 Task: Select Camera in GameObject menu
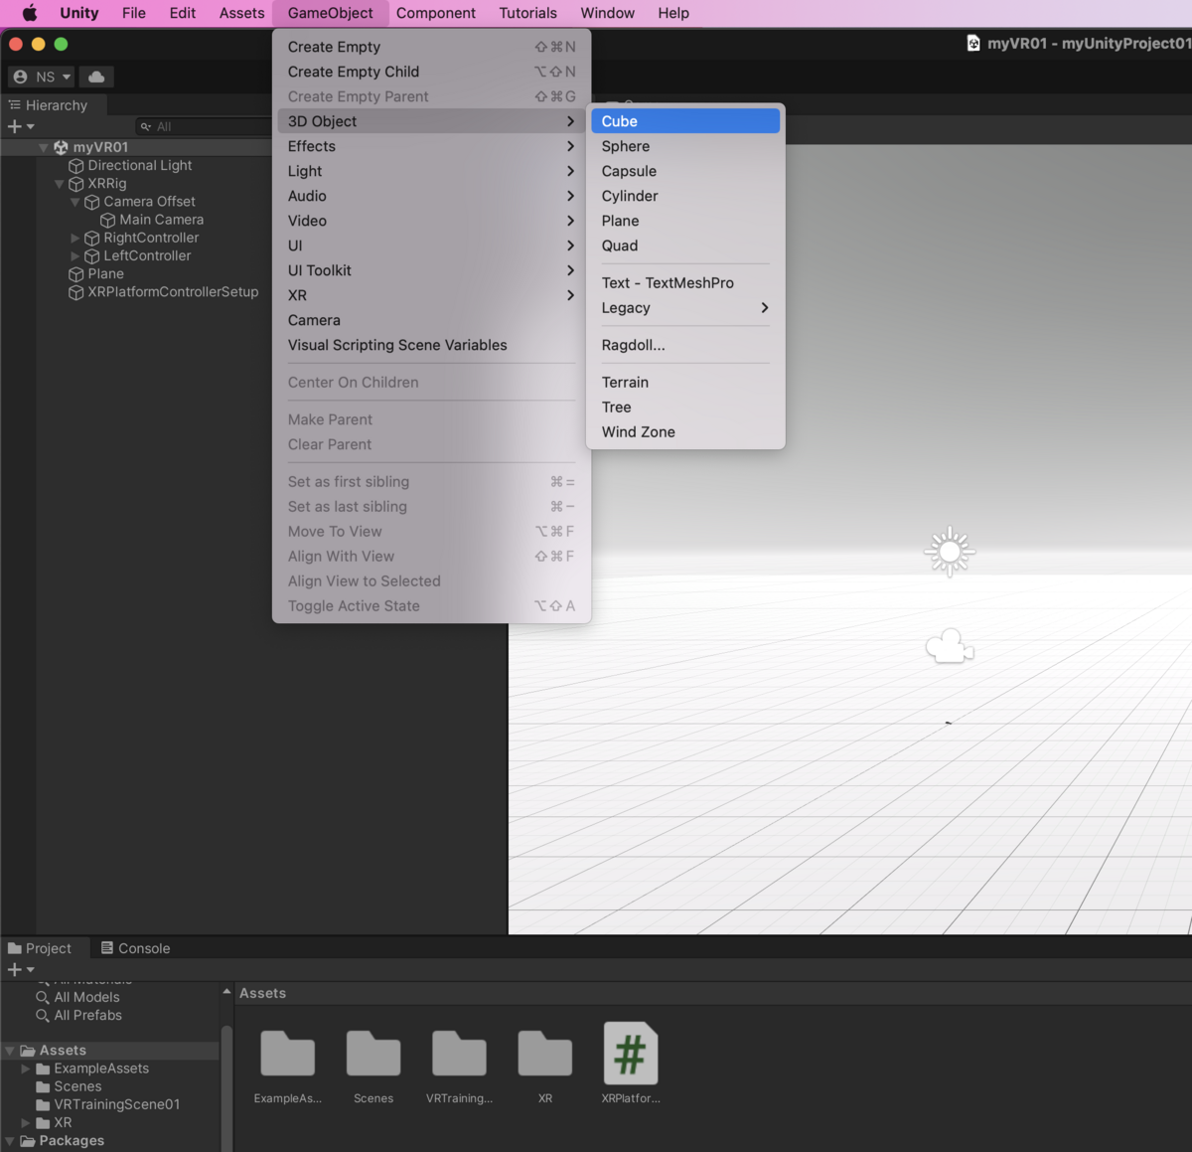[x=431, y=320]
